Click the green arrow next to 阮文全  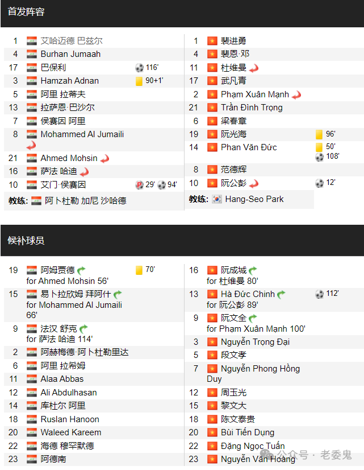pos(253,318)
